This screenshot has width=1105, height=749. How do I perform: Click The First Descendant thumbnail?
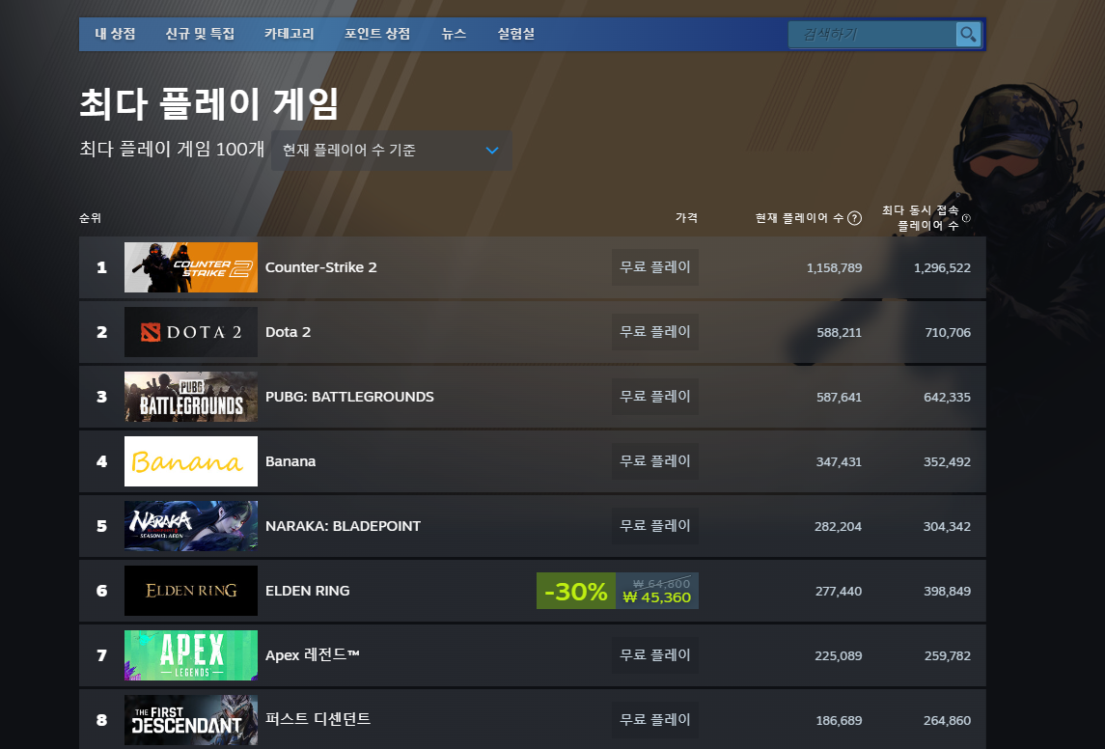(191, 720)
